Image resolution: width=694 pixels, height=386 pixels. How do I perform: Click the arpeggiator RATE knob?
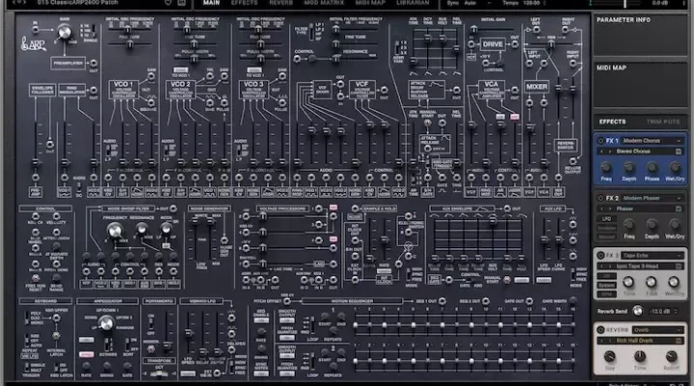click(87, 366)
